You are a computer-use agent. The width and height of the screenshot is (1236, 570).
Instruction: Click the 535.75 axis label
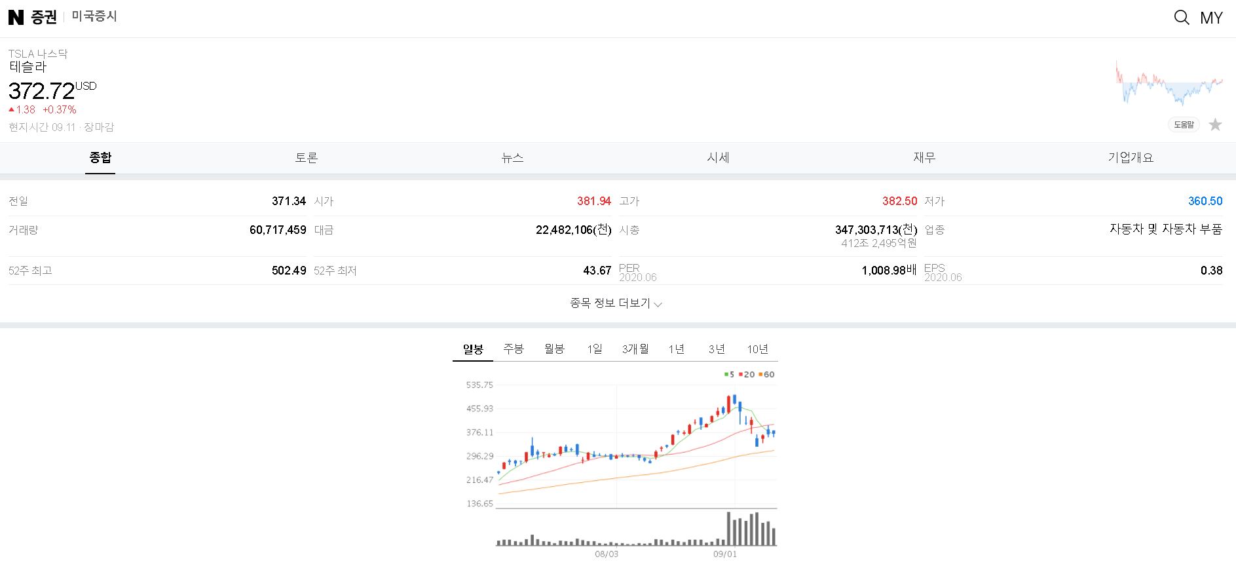[x=479, y=385]
